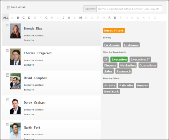Filter by Atlanta office
The height and width of the screenshot is (140, 169).
pos(110,85)
